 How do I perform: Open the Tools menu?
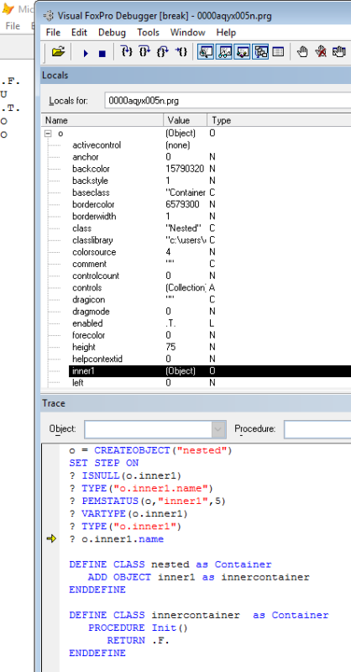coord(149,33)
